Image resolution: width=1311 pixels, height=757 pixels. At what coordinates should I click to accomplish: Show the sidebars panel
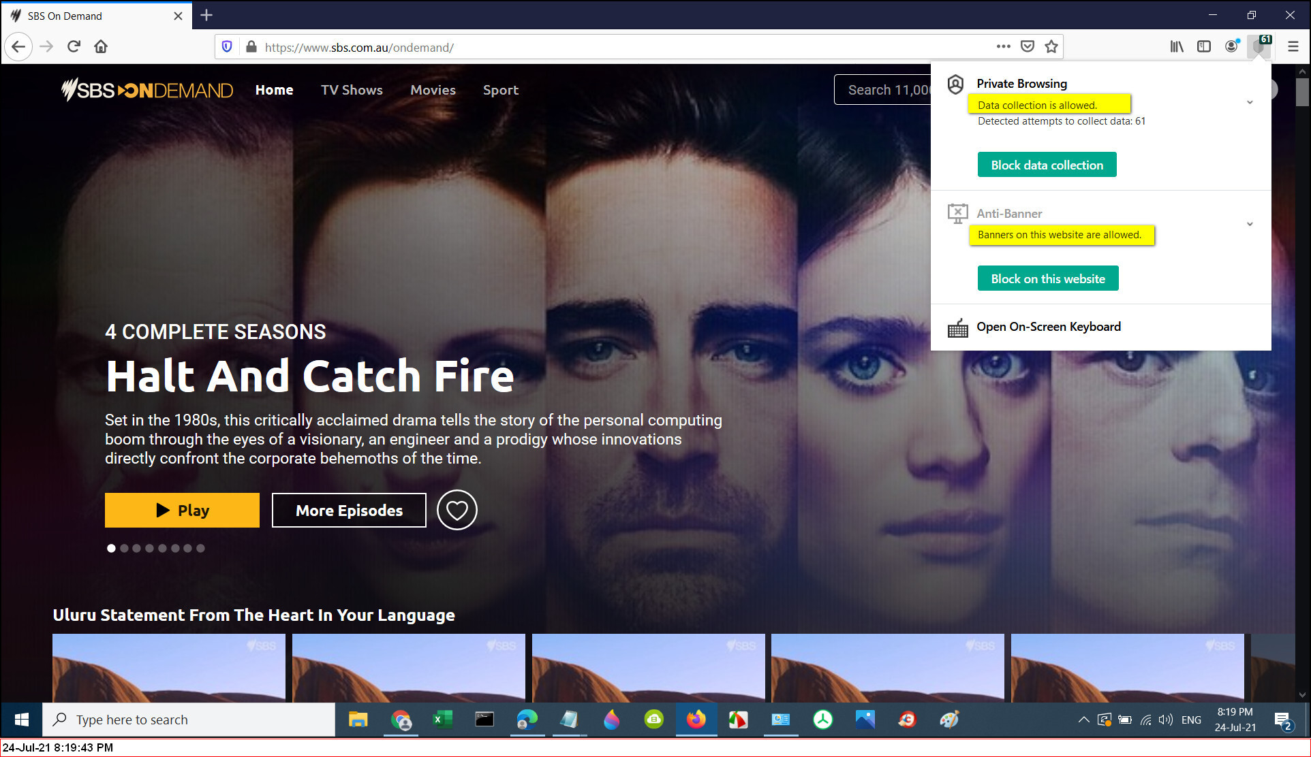click(x=1204, y=46)
